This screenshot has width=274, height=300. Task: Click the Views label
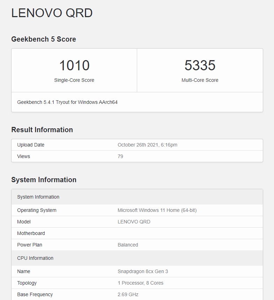[23, 156]
